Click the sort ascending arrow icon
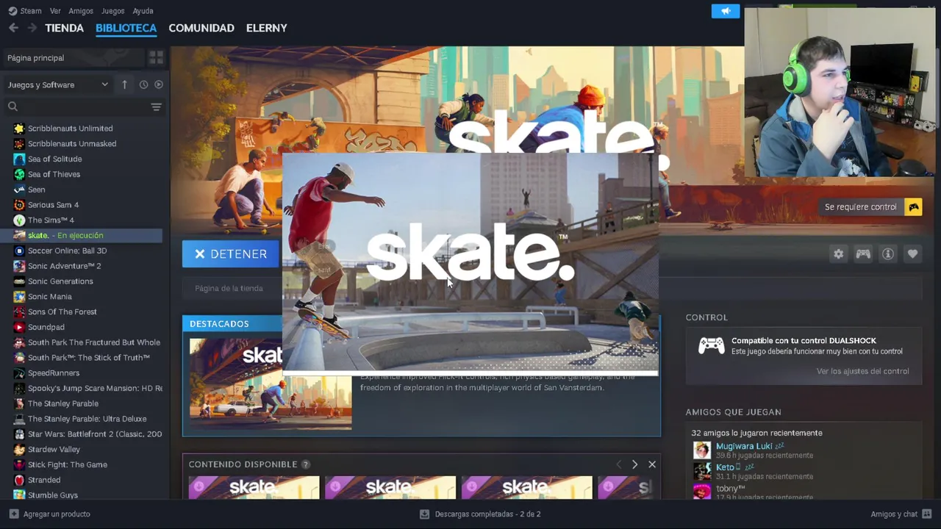 click(x=124, y=85)
